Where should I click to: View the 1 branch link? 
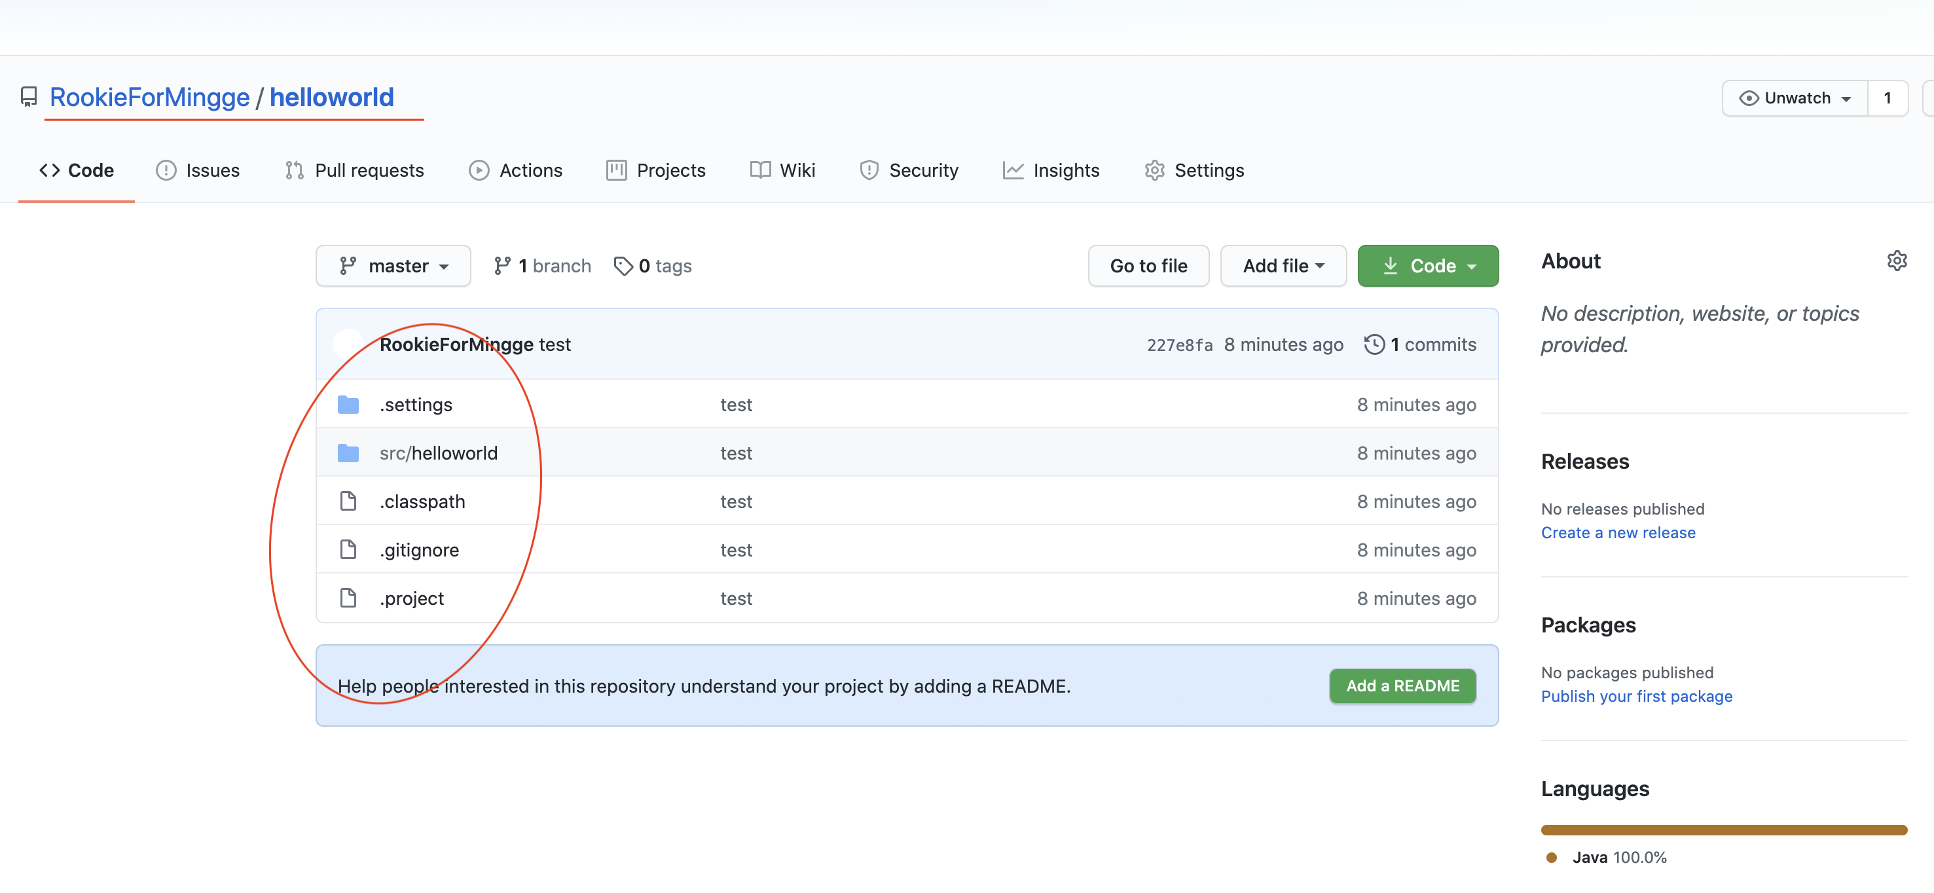pos(542,266)
